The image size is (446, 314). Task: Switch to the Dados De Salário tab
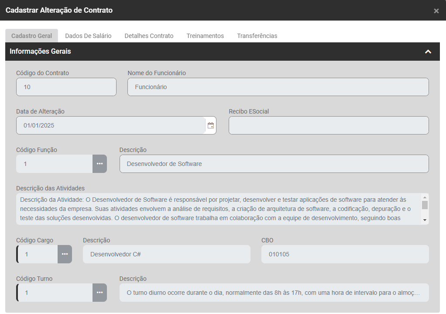(x=88, y=36)
